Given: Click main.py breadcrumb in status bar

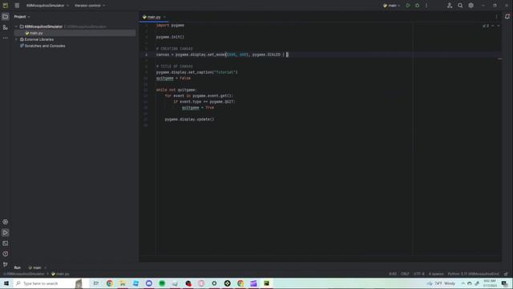Looking at the screenshot, I should pyautogui.click(x=61, y=274).
